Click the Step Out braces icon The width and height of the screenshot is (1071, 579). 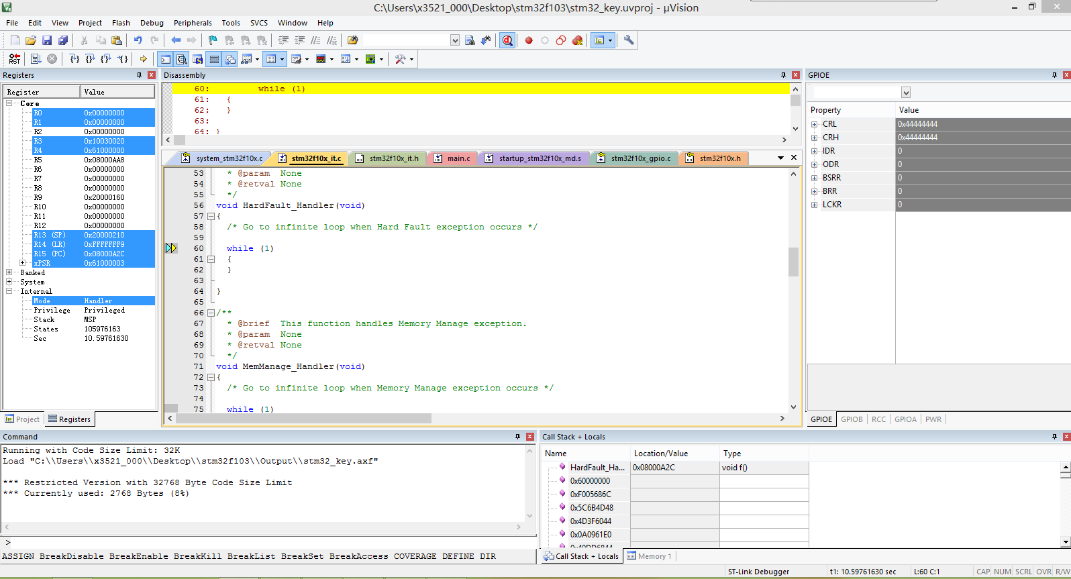click(106, 59)
